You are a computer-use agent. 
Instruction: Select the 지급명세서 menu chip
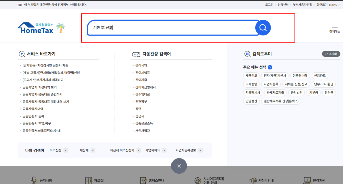pyautogui.click(x=253, y=93)
